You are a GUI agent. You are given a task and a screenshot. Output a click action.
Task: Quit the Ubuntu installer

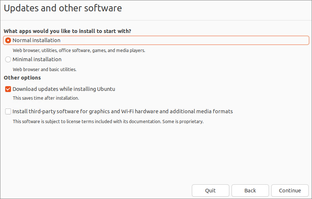[x=211, y=191]
